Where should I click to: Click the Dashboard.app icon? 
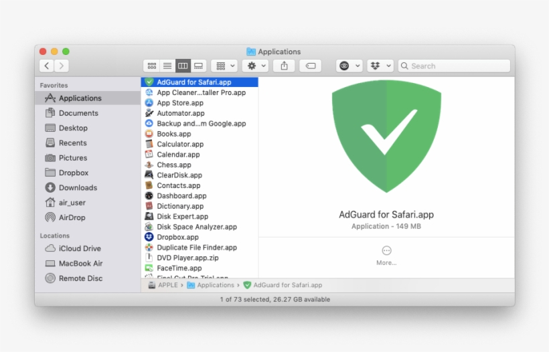(x=149, y=195)
